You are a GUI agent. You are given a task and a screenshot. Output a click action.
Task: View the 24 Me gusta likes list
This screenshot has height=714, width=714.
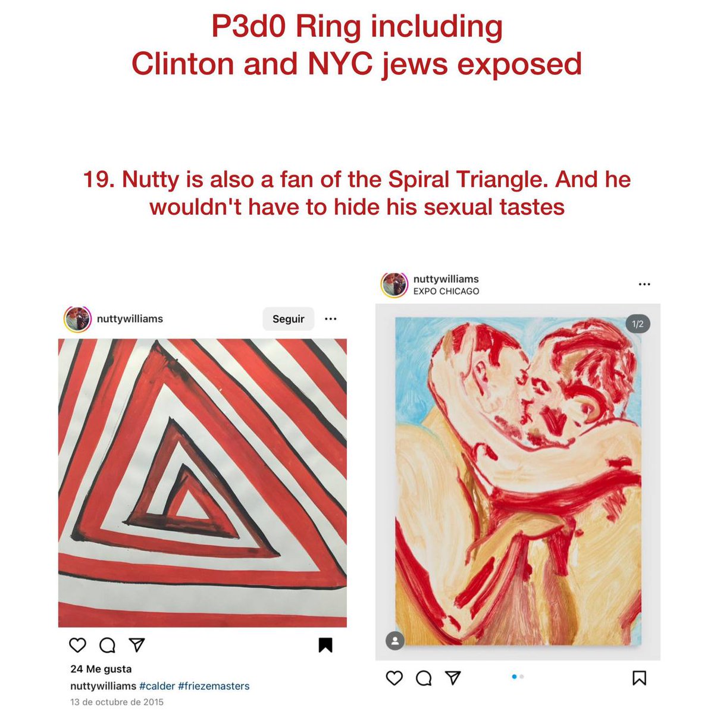point(101,669)
